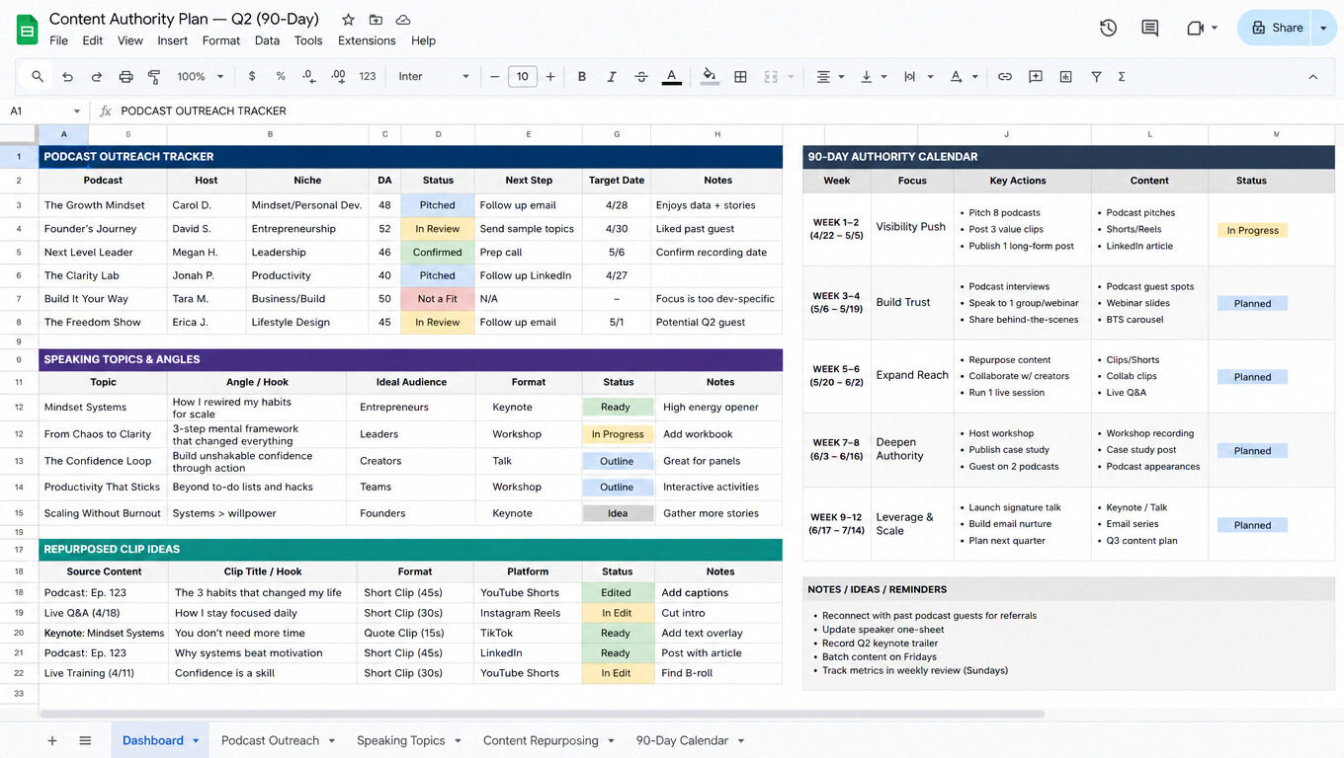Viewport: 1344px width, 758px height.
Task: Select the Confirmed status cell
Action: pyautogui.click(x=438, y=252)
